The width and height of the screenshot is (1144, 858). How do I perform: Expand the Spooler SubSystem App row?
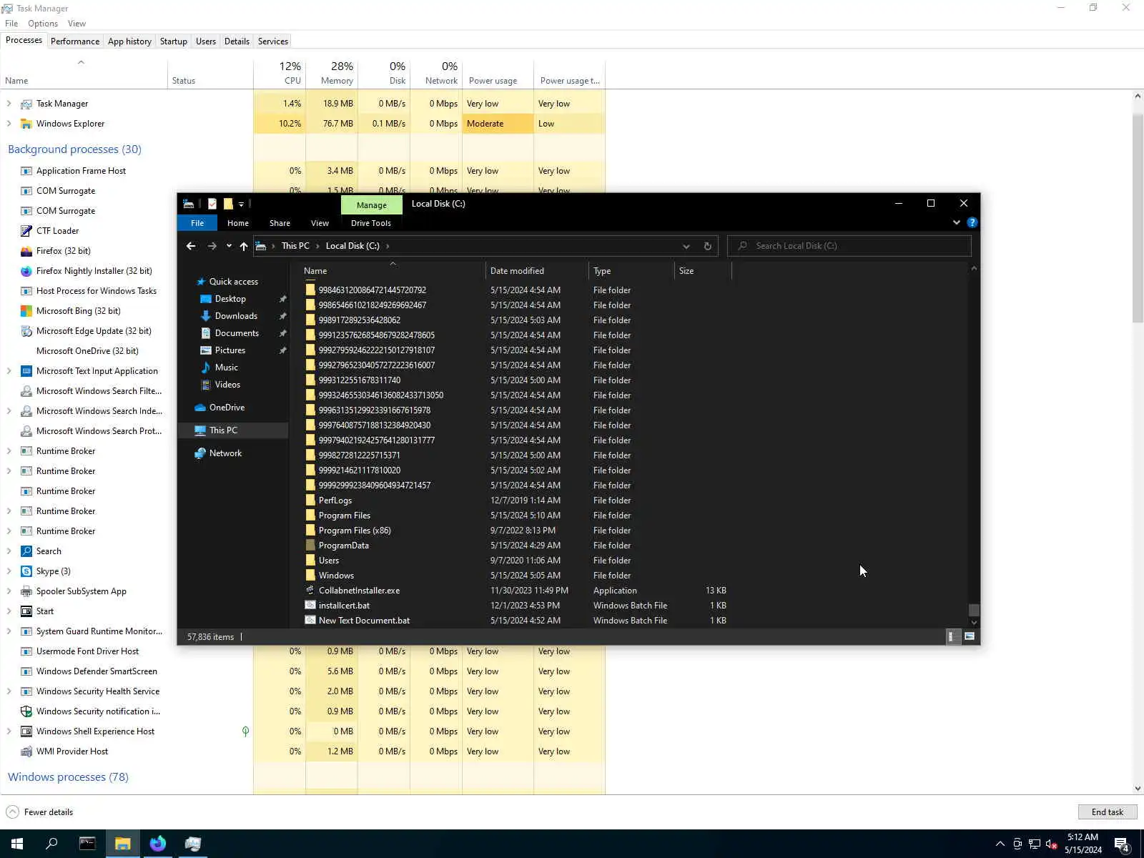click(9, 591)
